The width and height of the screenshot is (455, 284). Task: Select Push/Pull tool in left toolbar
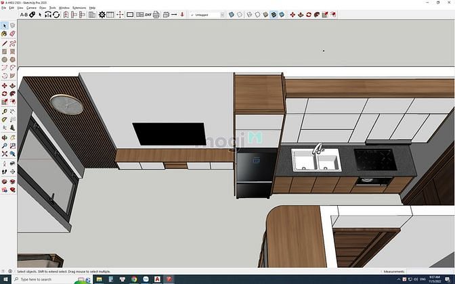12,86
